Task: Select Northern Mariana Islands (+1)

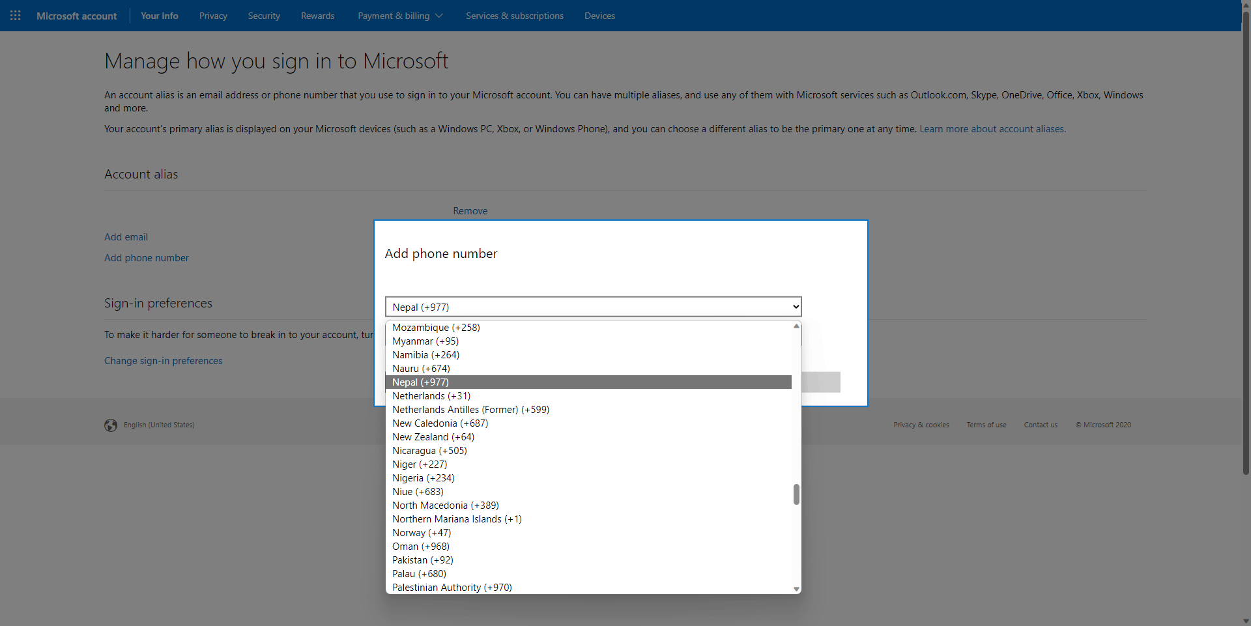Action: tap(588, 519)
